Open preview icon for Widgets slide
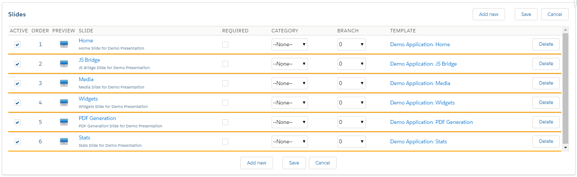The width and height of the screenshot is (577, 177). 64,103
